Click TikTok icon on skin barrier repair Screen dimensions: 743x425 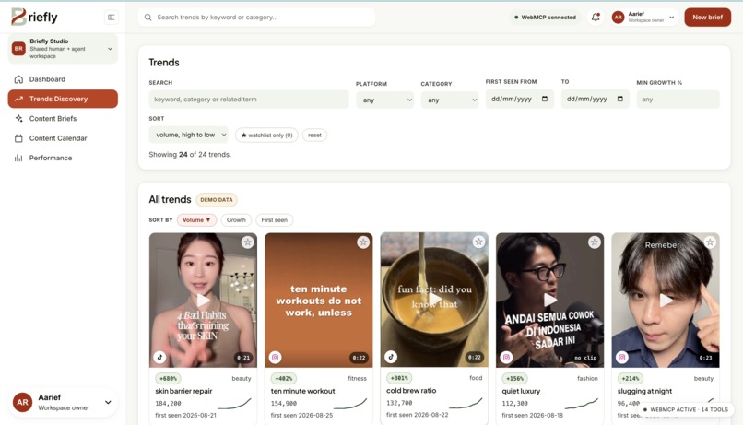coord(159,358)
